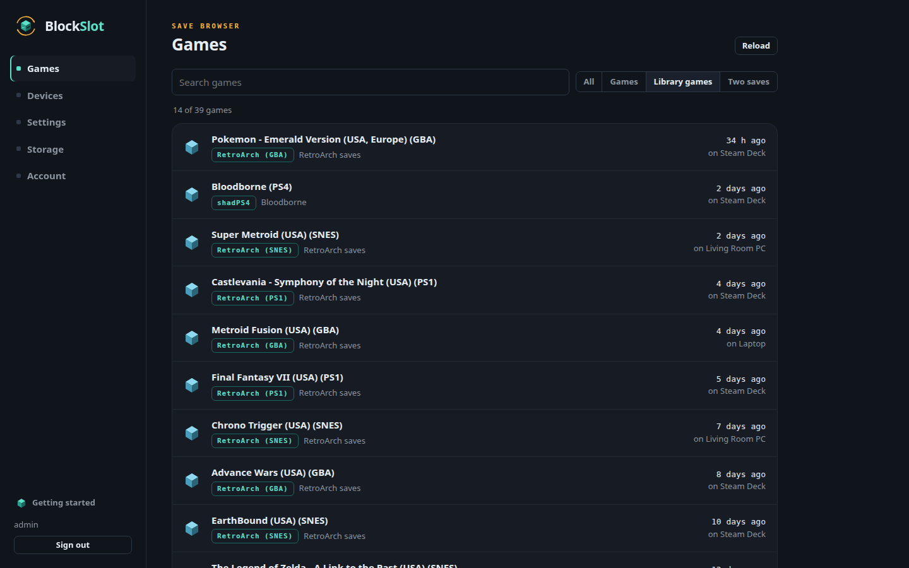The image size is (909, 568).
Task: Click the '34 h ago' timestamp
Action: click(746, 141)
